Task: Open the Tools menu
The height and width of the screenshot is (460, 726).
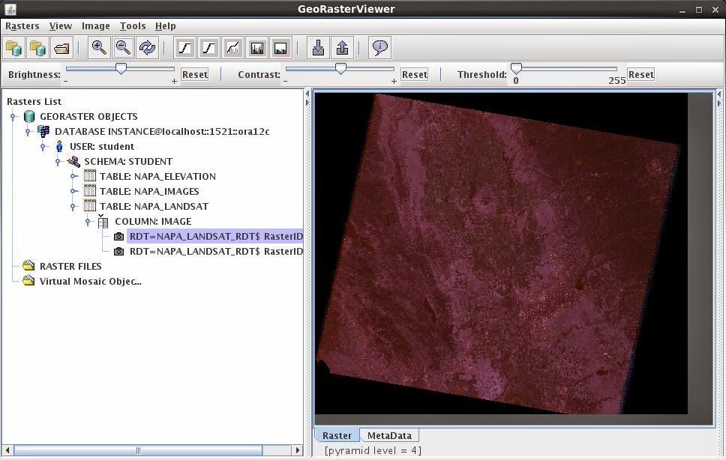Action: pos(132,25)
